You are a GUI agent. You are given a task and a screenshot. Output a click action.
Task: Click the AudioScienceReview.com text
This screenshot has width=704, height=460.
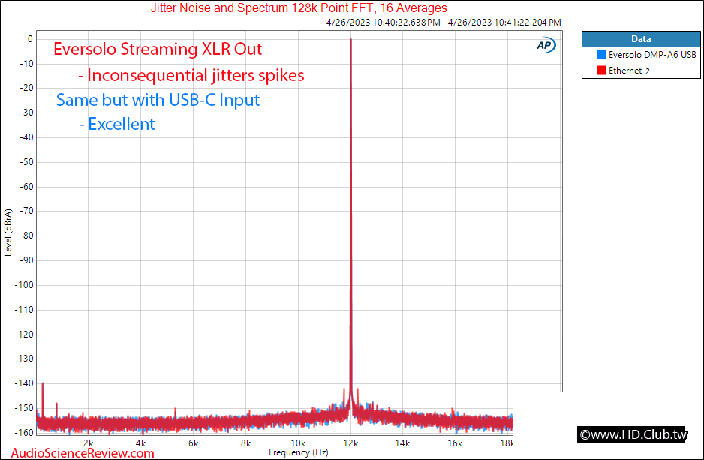83,453
